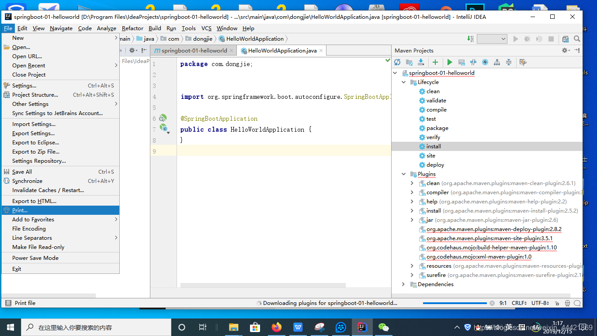
Task: Open Windows Start menu
Action: [x=10, y=327]
